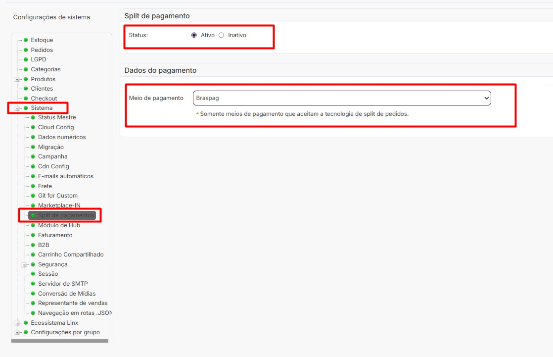Click the horizontal scrollbar under the tree

click(59, 341)
